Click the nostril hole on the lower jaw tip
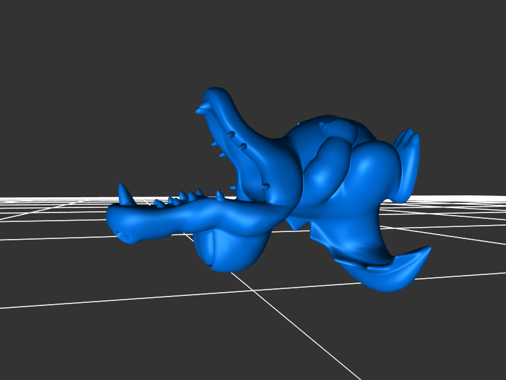This screenshot has width=506, height=380. 125,235
